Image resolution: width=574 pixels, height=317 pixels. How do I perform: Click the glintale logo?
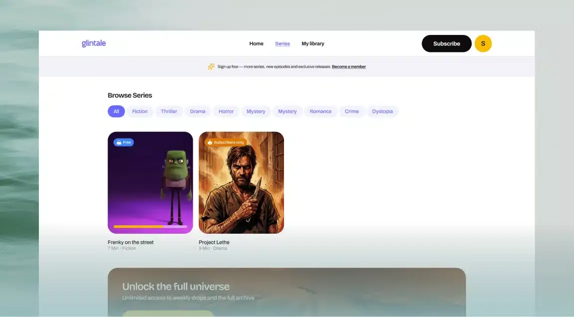click(94, 43)
